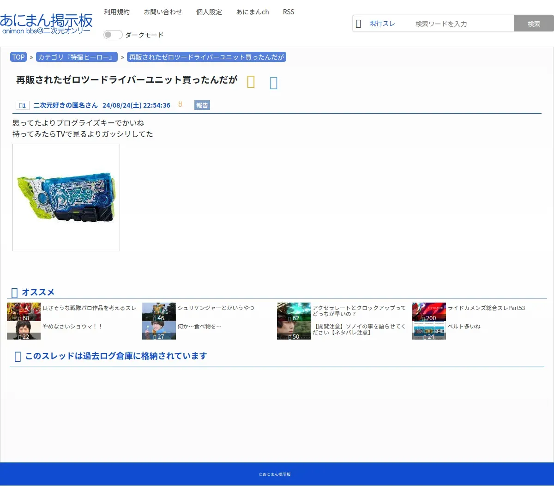
Task: Click the icon before このスレッドは過去ログ倉庫 heading
Action: 18,356
